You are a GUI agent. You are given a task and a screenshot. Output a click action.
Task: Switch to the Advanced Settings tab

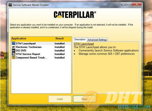97,40
